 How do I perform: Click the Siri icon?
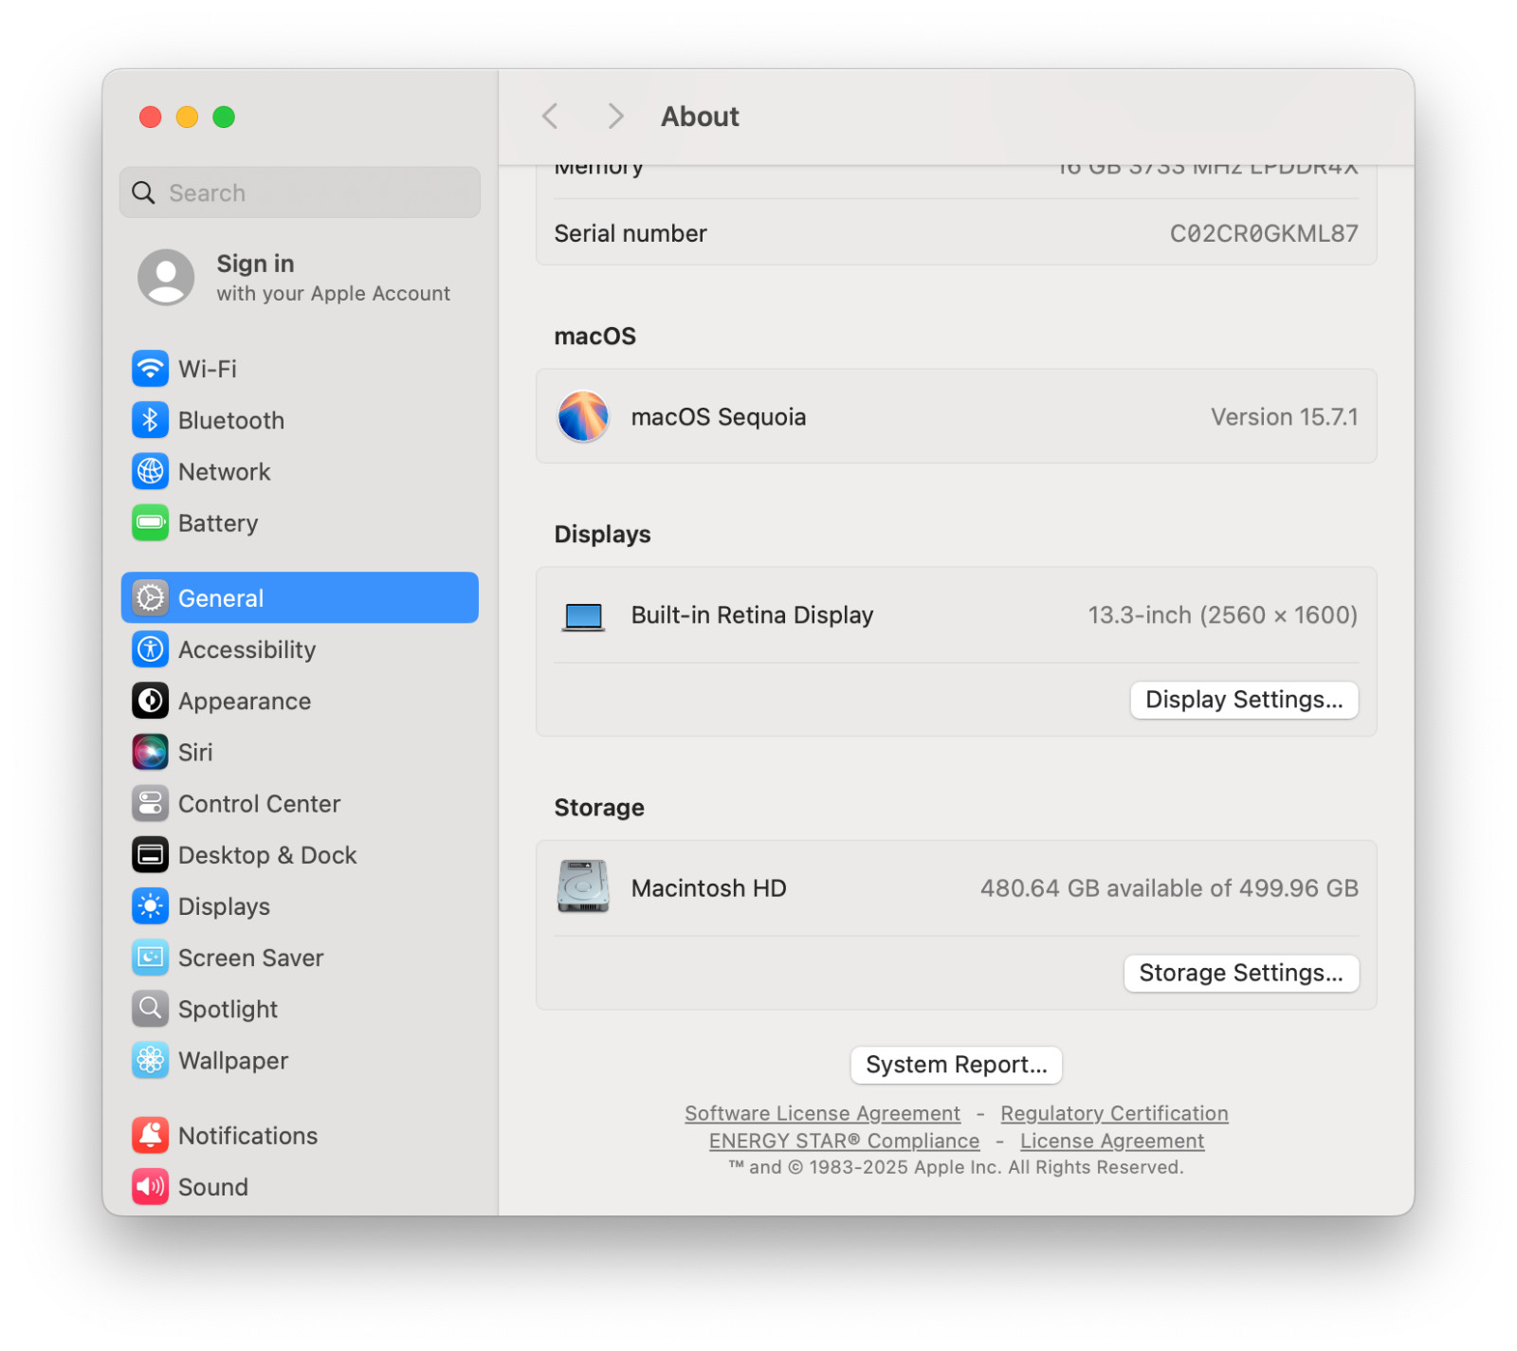point(150,752)
